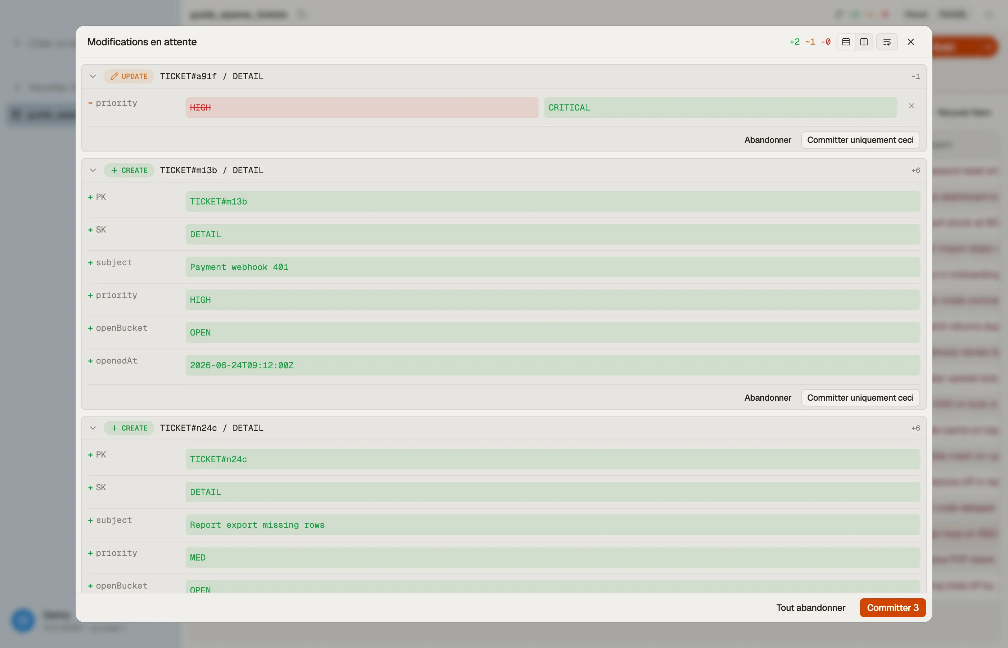
Task: Click Tout abandonner
Action: (x=811, y=608)
